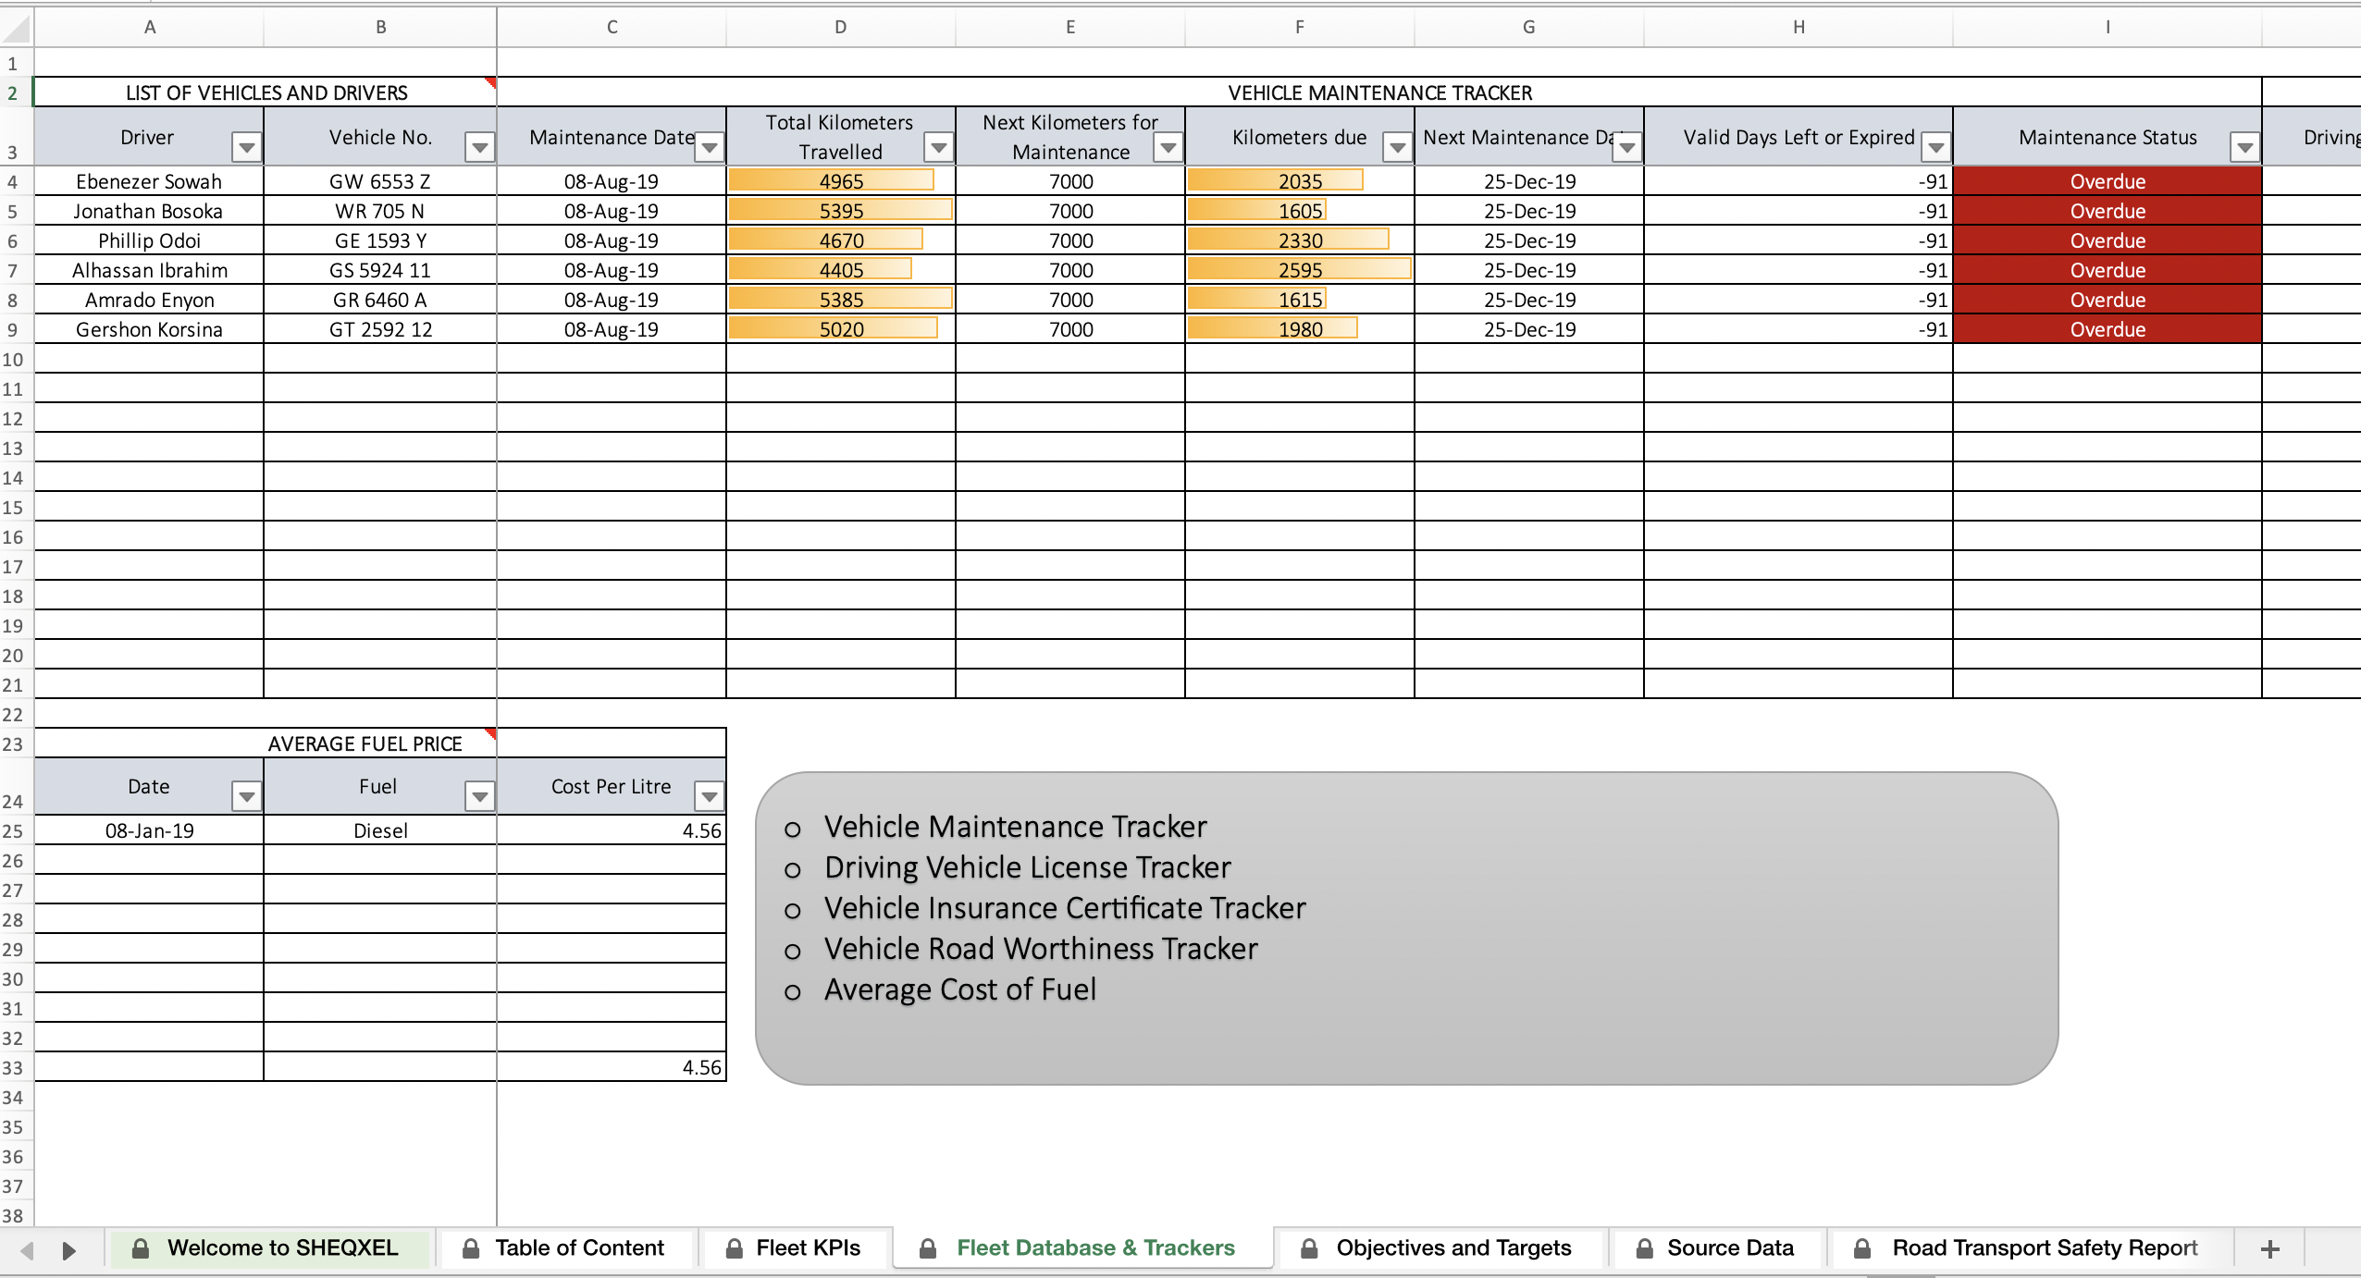Open the fuel Date column filter dropdown
The width and height of the screenshot is (2361, 1278).
[x=246, y=796]
